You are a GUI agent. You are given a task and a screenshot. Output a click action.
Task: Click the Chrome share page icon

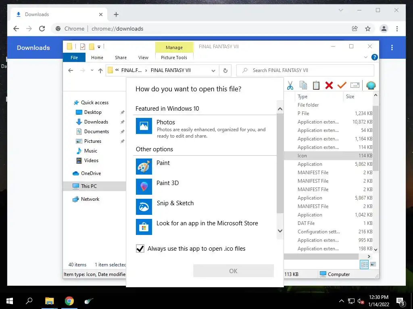pos(355,29)
